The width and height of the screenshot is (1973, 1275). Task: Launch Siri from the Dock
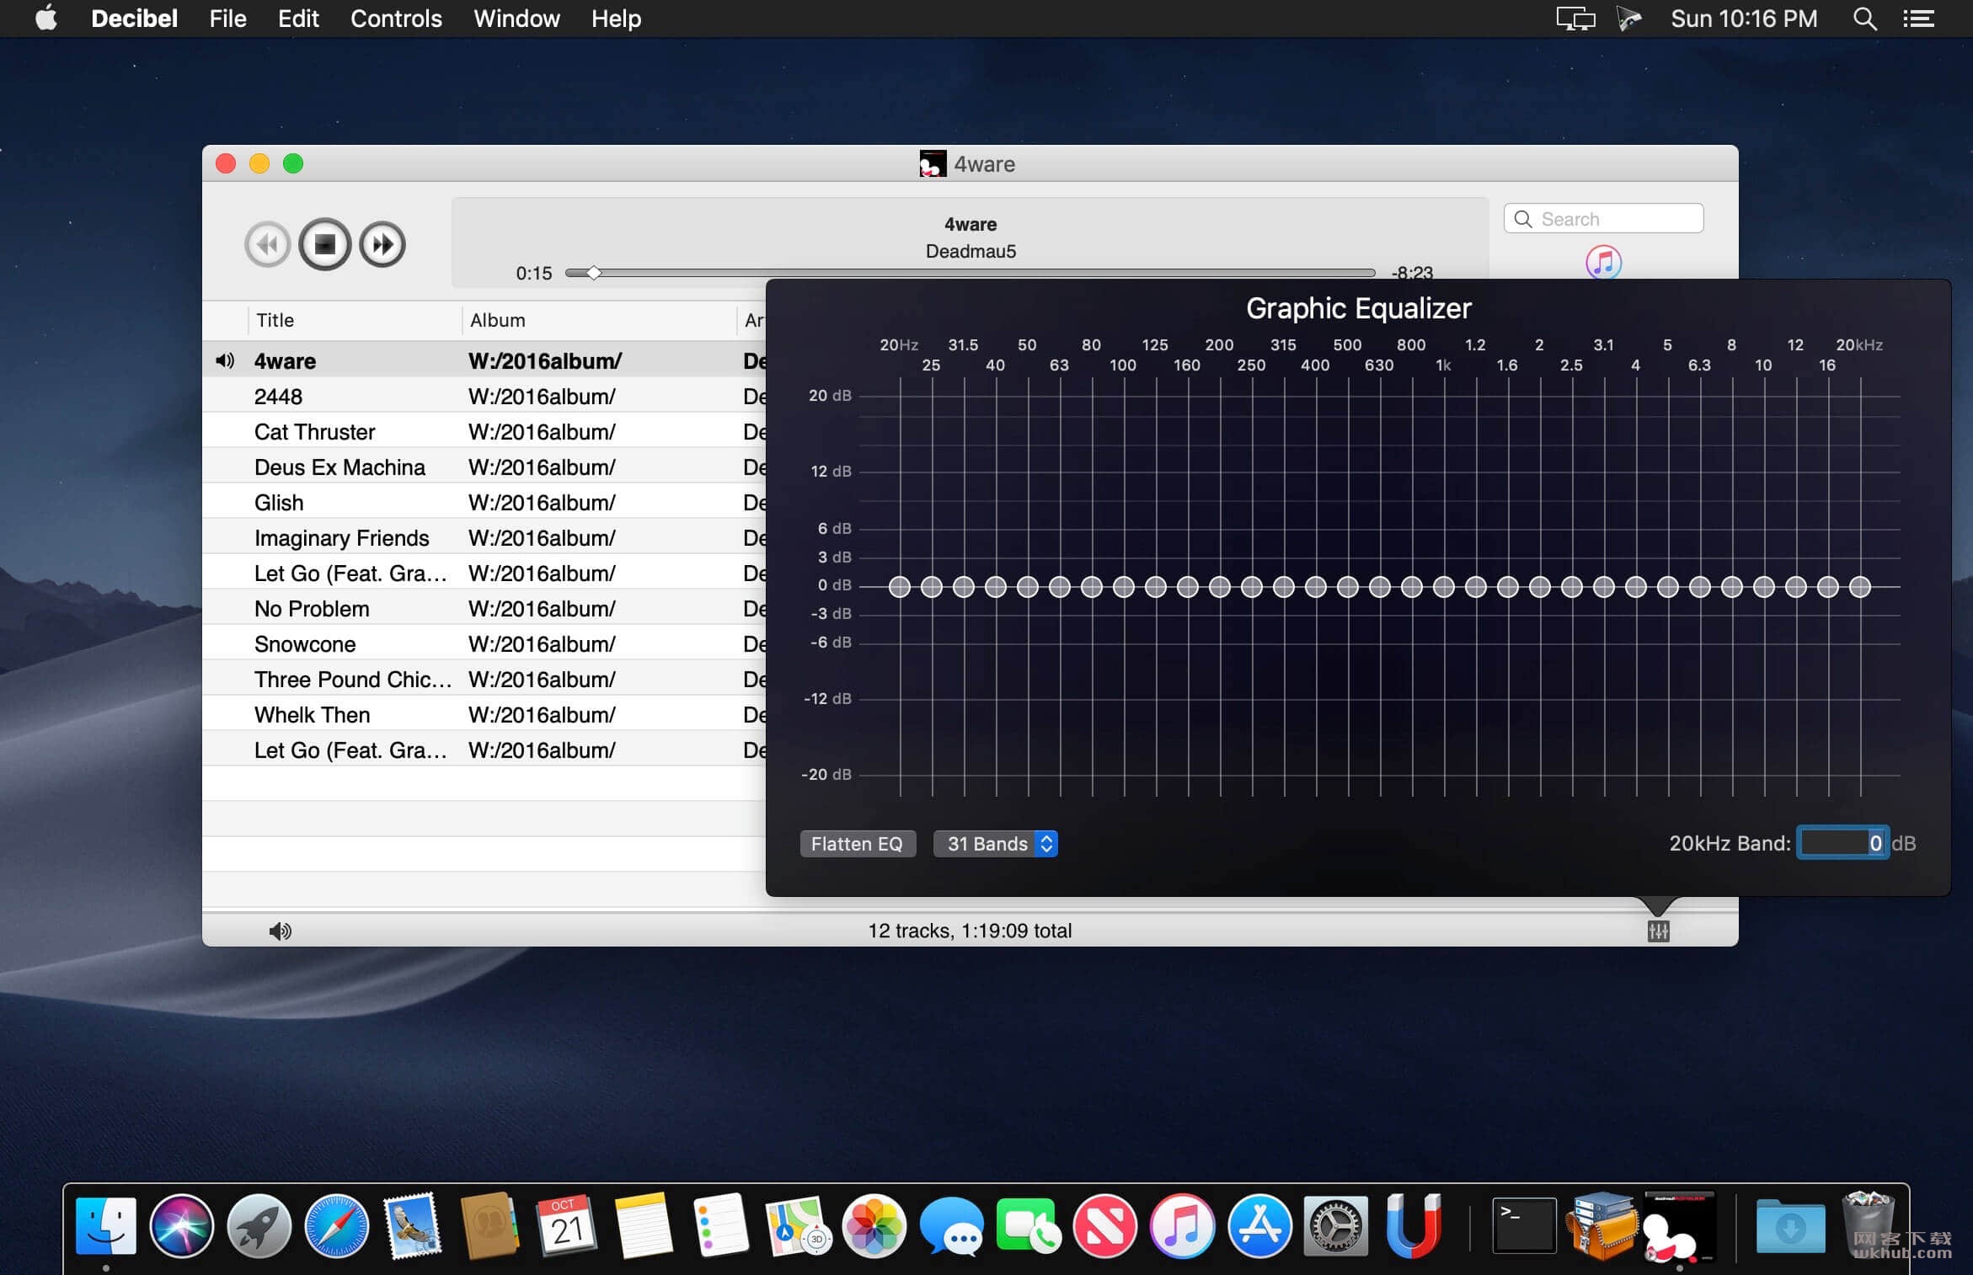pyautogui.click(x=181, y=1225)
